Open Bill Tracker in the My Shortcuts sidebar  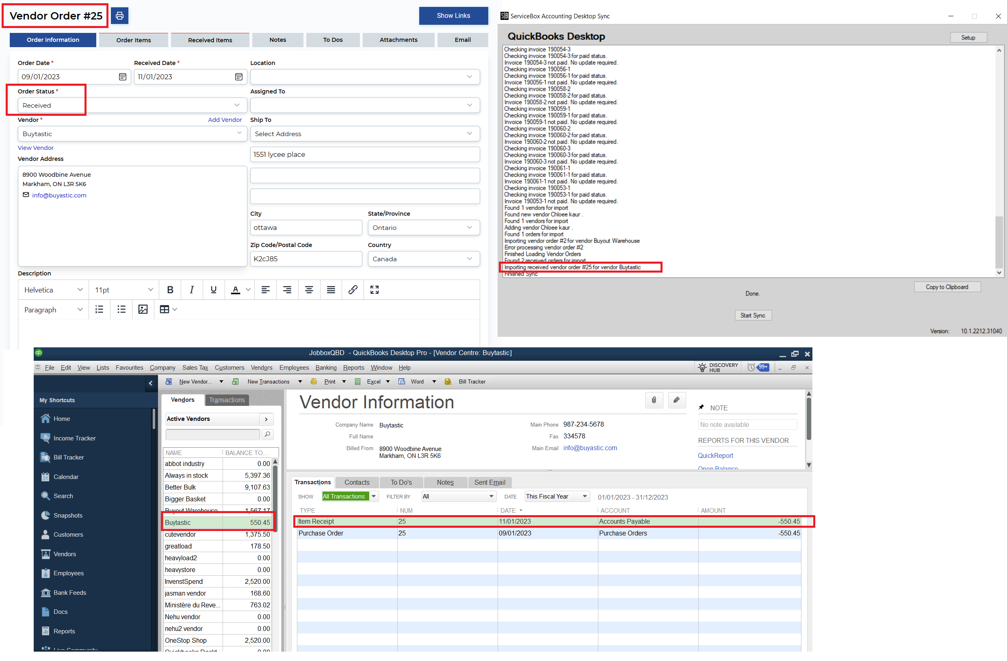[x=69, y=457]
